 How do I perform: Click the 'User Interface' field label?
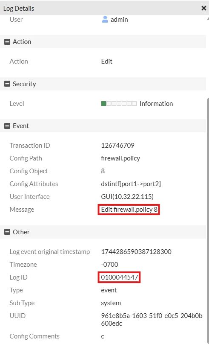coord(29,197)
